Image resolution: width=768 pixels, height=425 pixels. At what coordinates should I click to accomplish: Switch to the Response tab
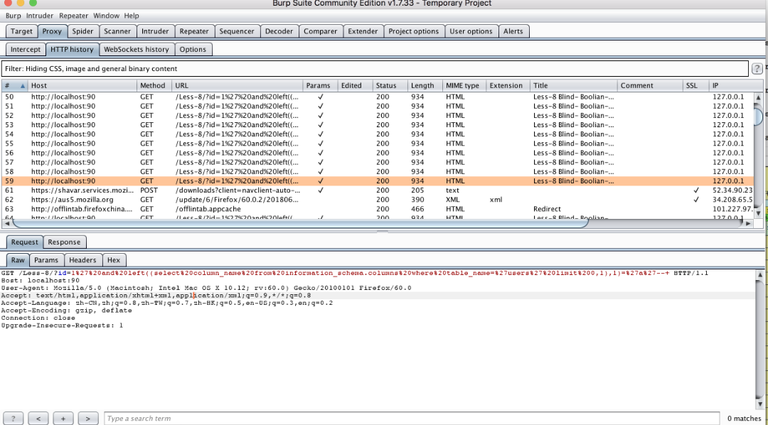point(64,242)
